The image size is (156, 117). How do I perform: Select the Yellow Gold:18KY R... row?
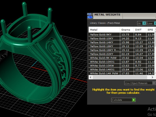click(122, 50)
